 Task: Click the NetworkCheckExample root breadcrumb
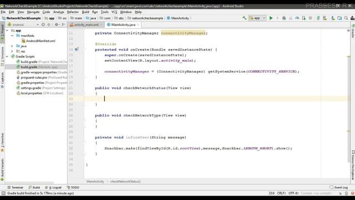point(22,18)
